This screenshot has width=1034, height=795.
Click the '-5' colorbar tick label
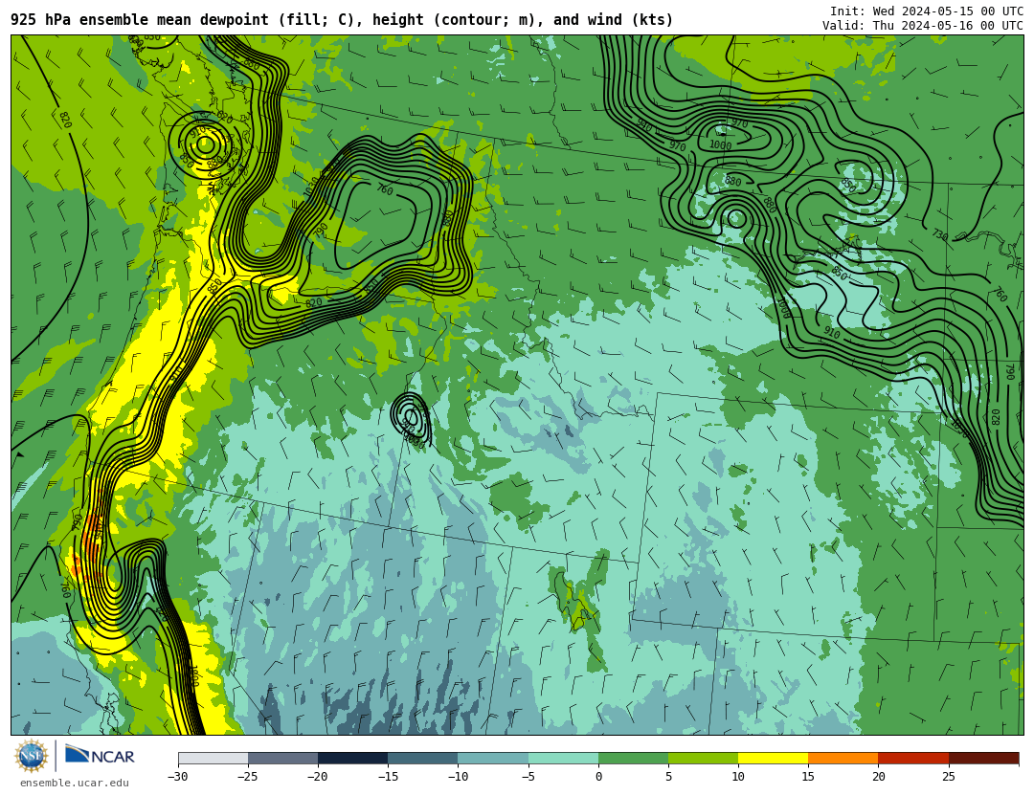click(528, 777)
